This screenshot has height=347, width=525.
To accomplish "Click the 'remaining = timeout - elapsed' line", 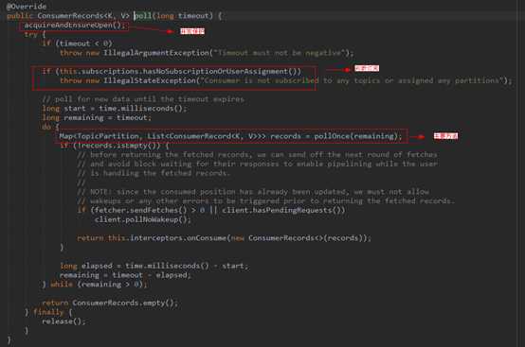I will [125, 275].
